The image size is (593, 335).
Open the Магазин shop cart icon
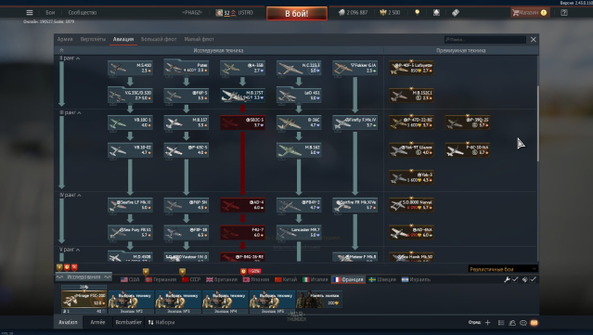coord(515,12)
